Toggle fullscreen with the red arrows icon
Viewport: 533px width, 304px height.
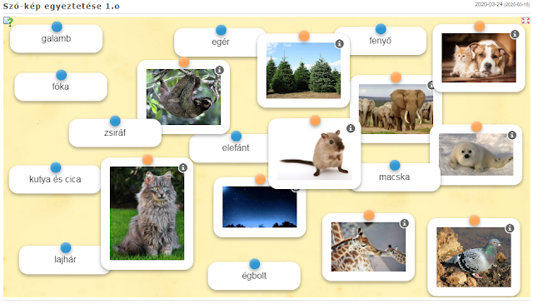click(526, 21)
